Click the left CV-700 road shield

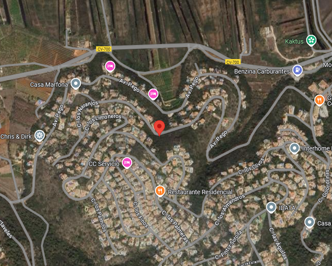point(104,49)
